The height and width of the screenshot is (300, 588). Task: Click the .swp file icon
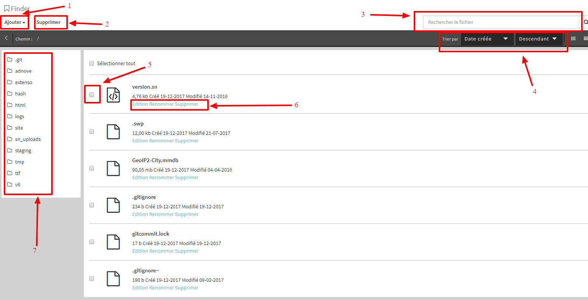[113, 132]
